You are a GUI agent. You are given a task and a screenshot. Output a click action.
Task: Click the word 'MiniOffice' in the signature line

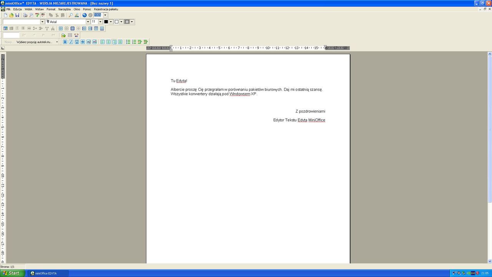pyautogui.click(x=317, y=120)
